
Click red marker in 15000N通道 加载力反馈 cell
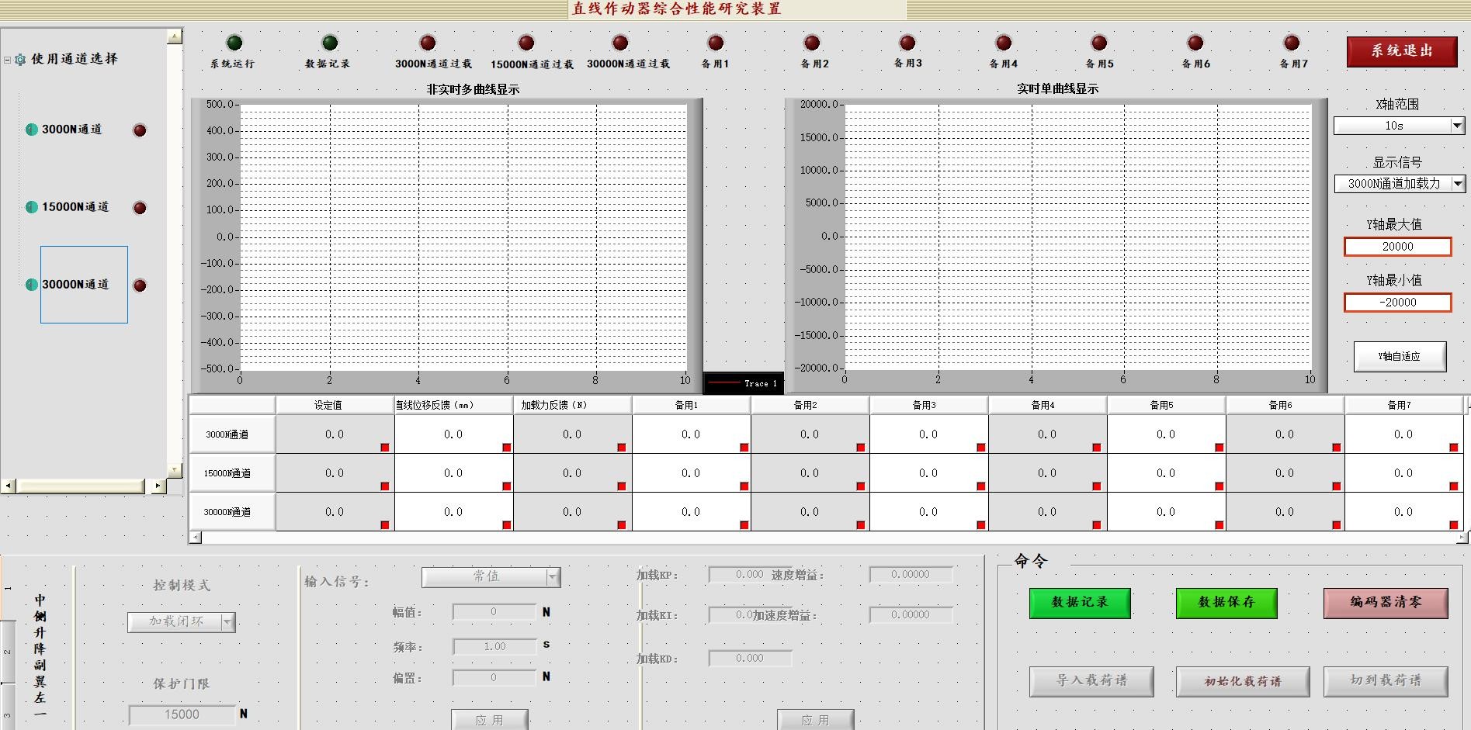(622, 486)
